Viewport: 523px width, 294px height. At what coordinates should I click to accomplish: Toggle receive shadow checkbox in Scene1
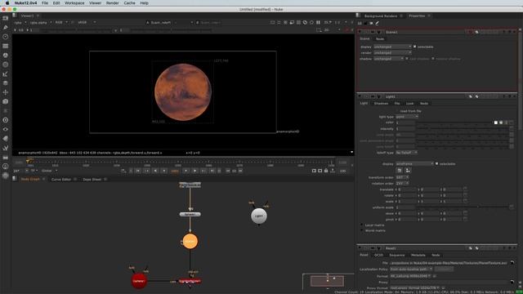433,59
